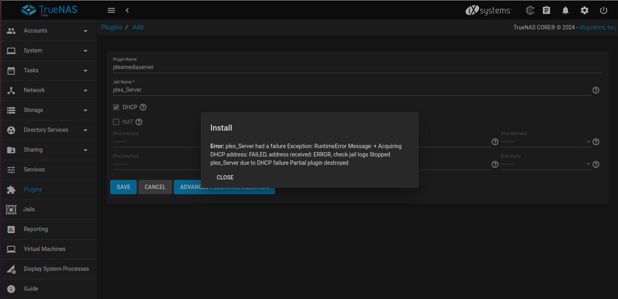
Task: Click the Reporting chart icon
Action: tap(11, 229)
